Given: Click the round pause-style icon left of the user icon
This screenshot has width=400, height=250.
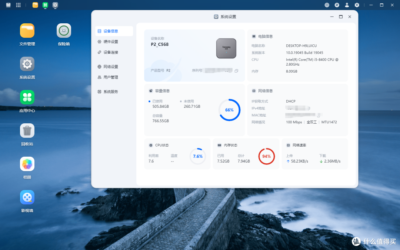Looking at the screenshot, I should coord(337,5).
